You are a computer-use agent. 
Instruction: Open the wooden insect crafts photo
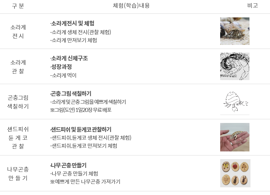[x=235, y=173]
